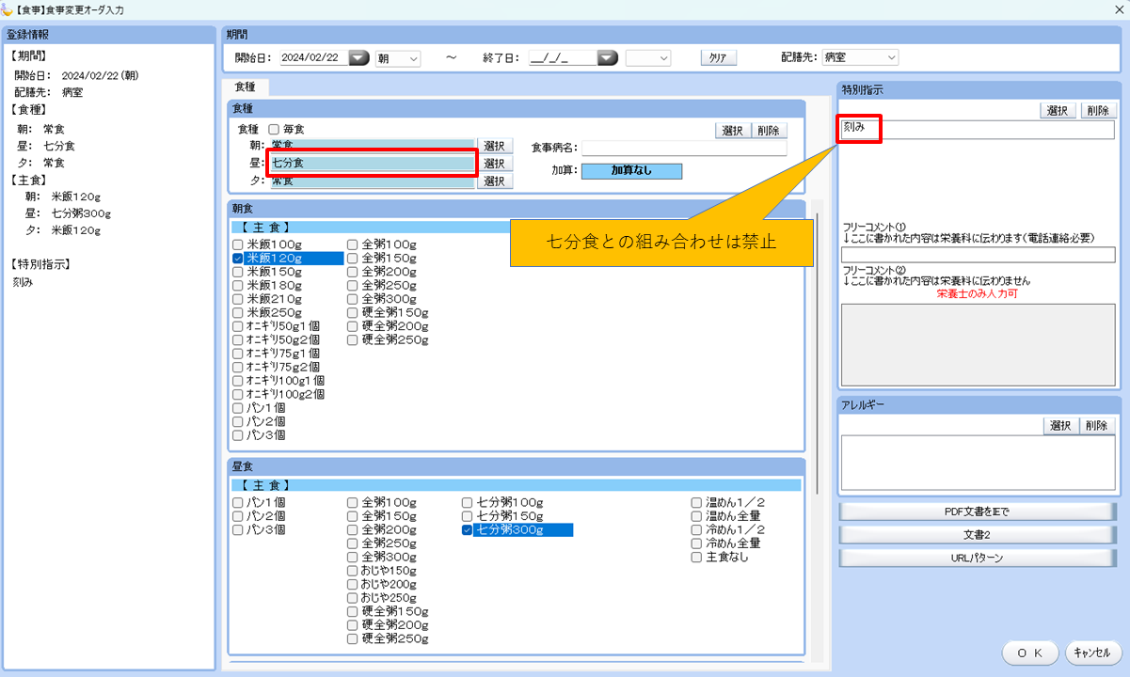Click 選択 button beside 食事病名 削除
Image resolution: width=1130 pixels, height=677 pixels.
(x=732, y=131)
